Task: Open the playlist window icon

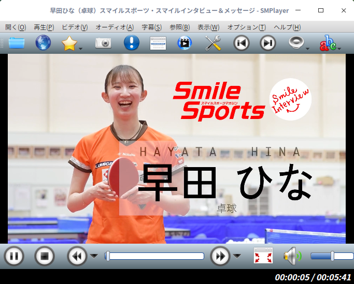Action: click(158, 43)
